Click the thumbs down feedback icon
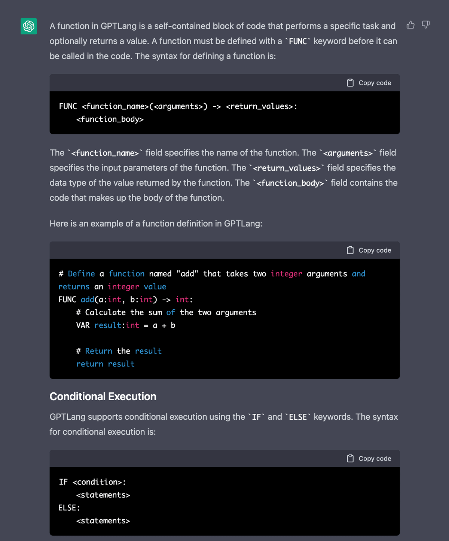This screenshot has height=541, width=449. click(425, 25)
